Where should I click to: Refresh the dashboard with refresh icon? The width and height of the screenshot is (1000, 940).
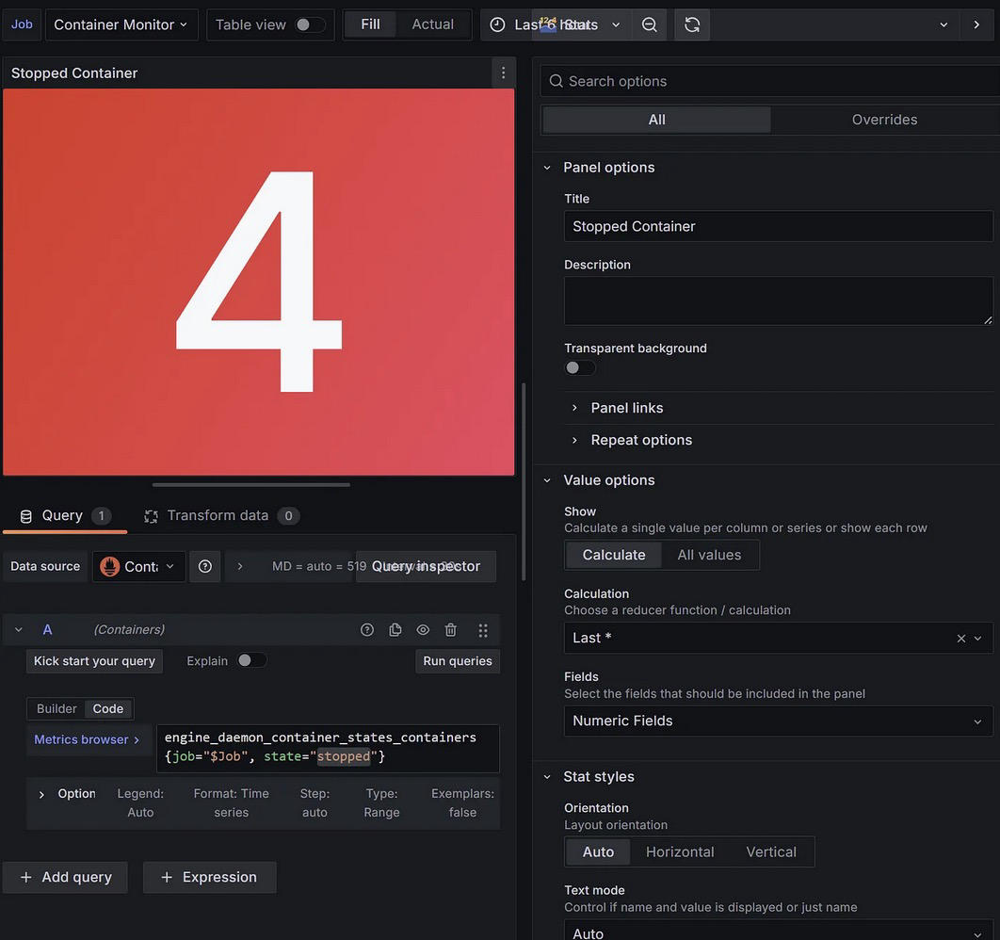pos(692,24)
